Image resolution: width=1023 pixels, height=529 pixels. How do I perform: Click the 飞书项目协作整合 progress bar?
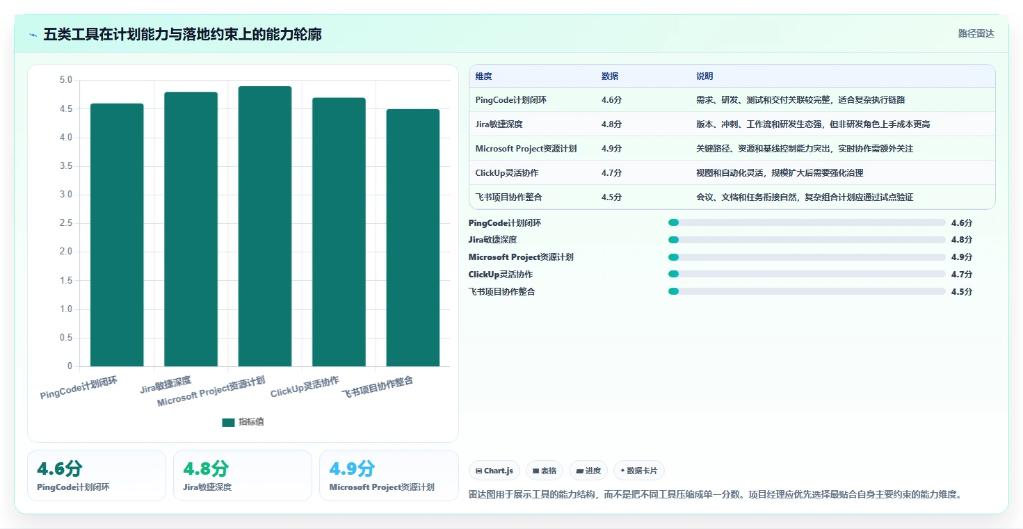pyautogui.click(x=807, y=291)
